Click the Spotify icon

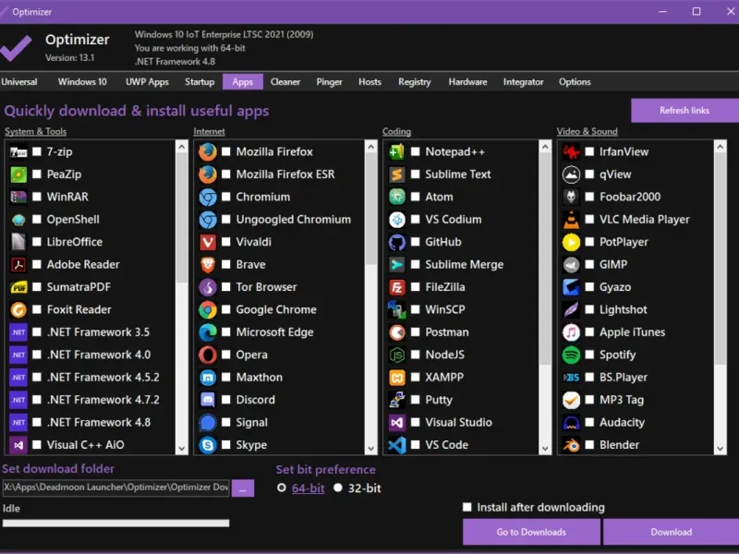[x=571, y=355]
